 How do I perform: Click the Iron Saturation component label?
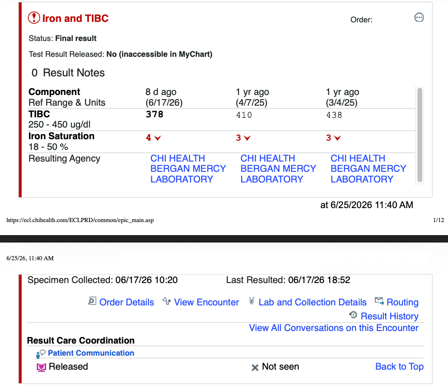pos(61,136)
